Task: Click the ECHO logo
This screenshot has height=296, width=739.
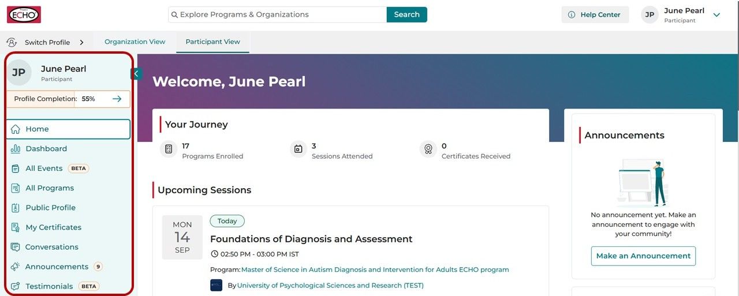Action: (x=24, y=14)
